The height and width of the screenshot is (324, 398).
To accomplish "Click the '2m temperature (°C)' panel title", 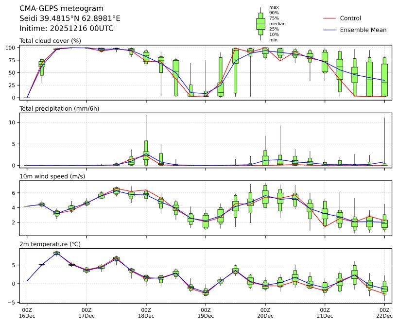I will pos(50,244).
